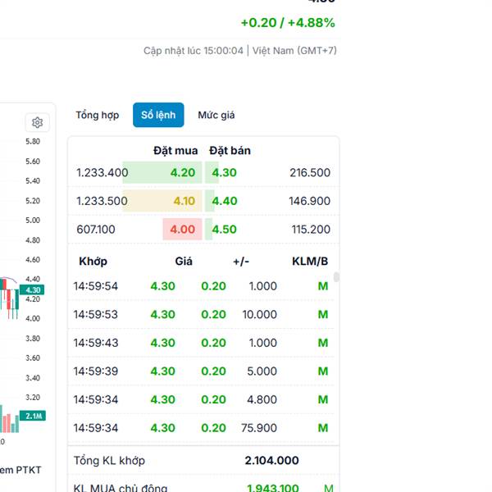492x492 pixels.
Task: Select the trade row at 14:59:43
Action: [x=201, y=343]
